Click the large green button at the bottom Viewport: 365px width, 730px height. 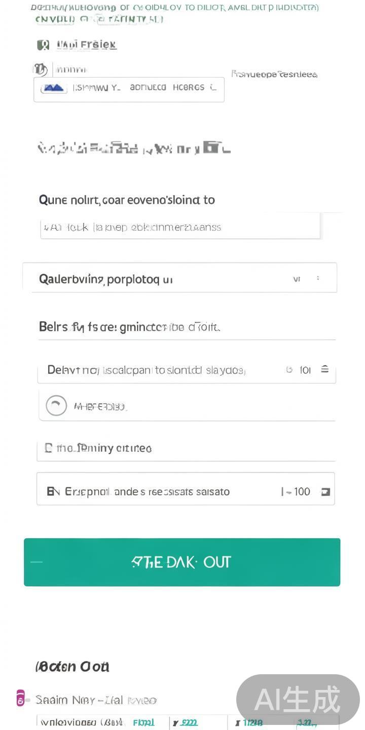click(x=182, y=562)
